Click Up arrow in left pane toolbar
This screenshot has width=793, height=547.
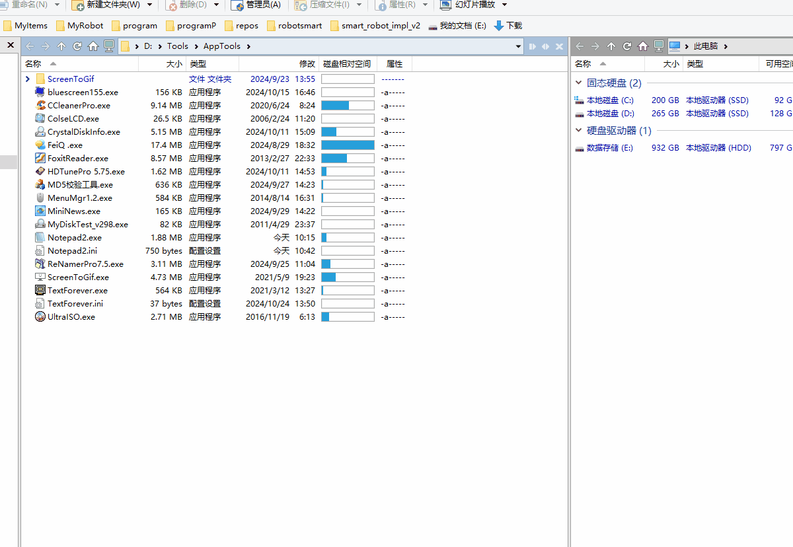61,46
